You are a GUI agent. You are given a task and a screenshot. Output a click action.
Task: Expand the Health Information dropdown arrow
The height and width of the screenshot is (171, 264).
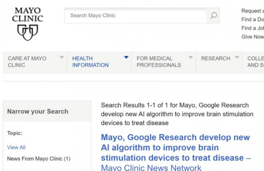[126, 57]
